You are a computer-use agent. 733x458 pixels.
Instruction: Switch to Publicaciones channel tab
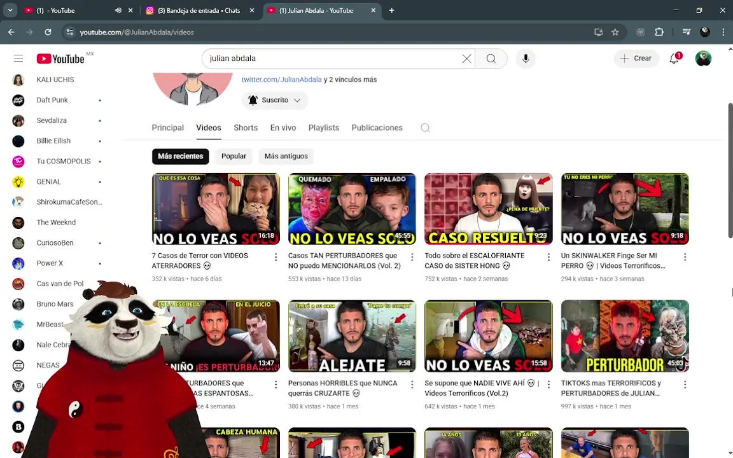377,128
